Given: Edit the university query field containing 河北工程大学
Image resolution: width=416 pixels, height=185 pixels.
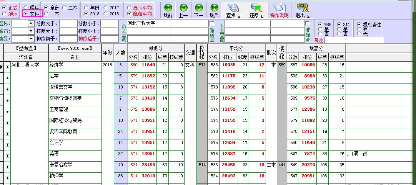Looking at the screenshot, I should coord(148,23).
